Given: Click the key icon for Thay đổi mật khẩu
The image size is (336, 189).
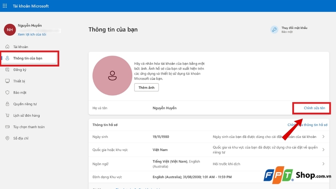Looking at the screenshot, I should click(275, 29).
